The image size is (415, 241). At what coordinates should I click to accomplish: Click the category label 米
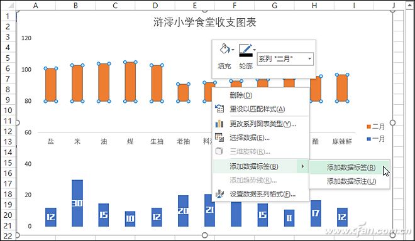tap(77, 142)
